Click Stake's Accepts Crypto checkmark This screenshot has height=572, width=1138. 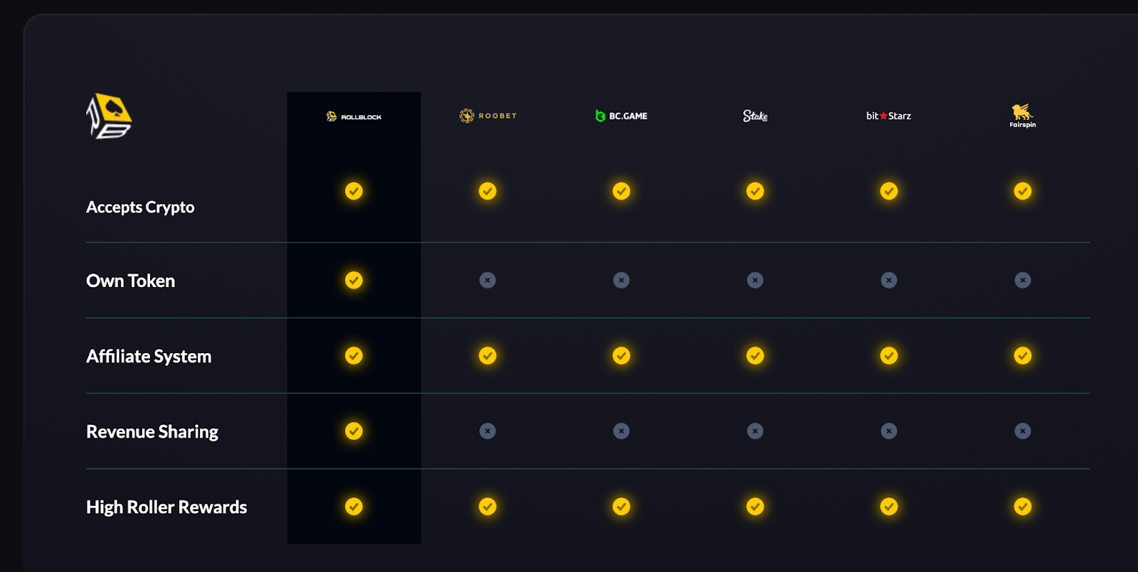tap(755, 191)
